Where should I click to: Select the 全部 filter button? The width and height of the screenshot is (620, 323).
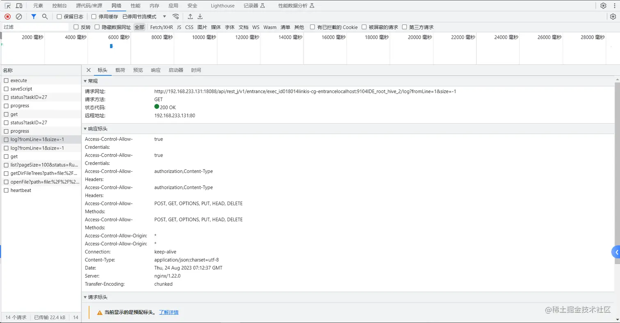pos(139,27)
